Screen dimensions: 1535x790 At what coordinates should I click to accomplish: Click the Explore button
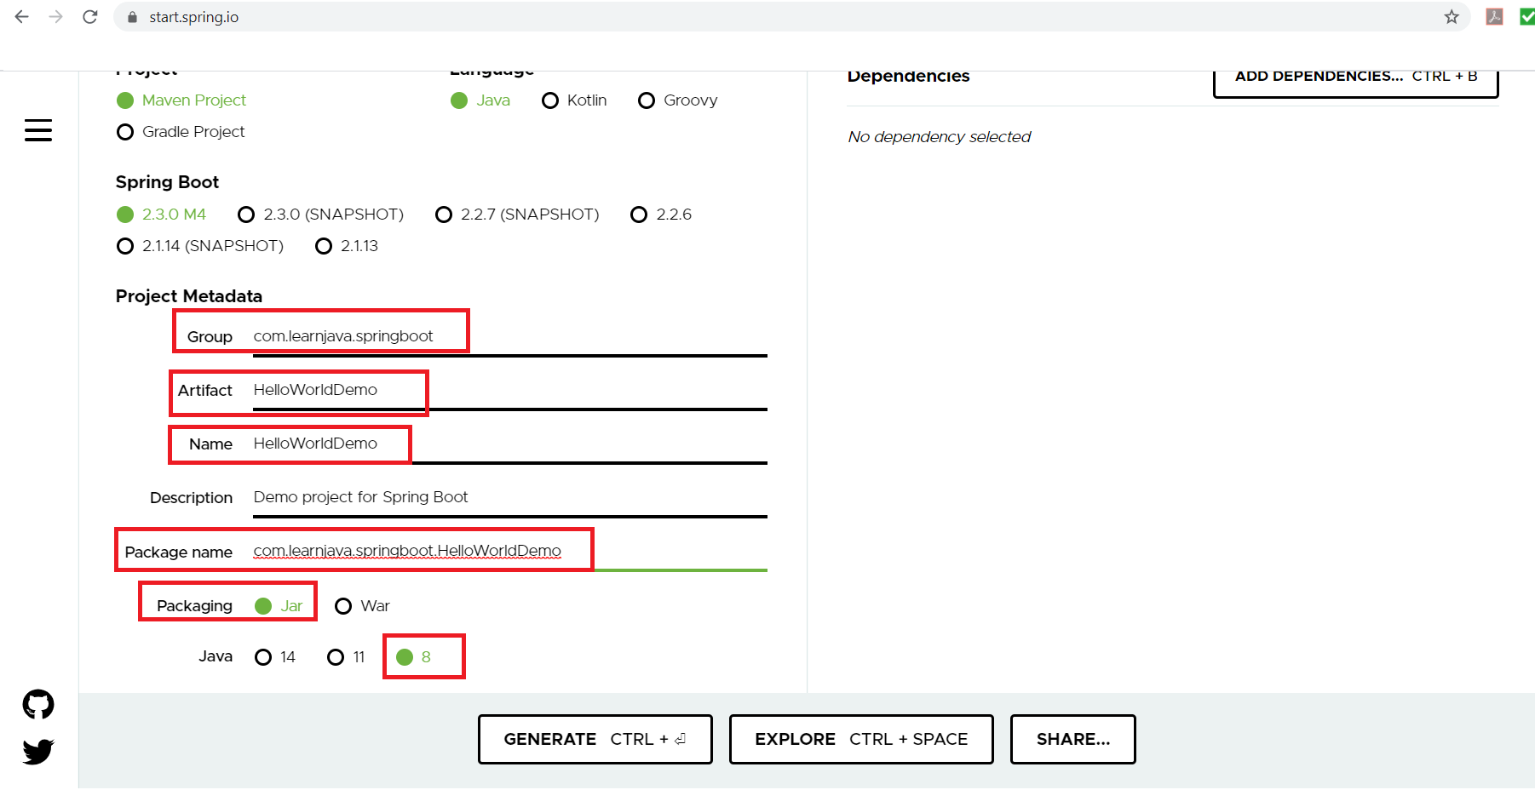coord(860,739)
